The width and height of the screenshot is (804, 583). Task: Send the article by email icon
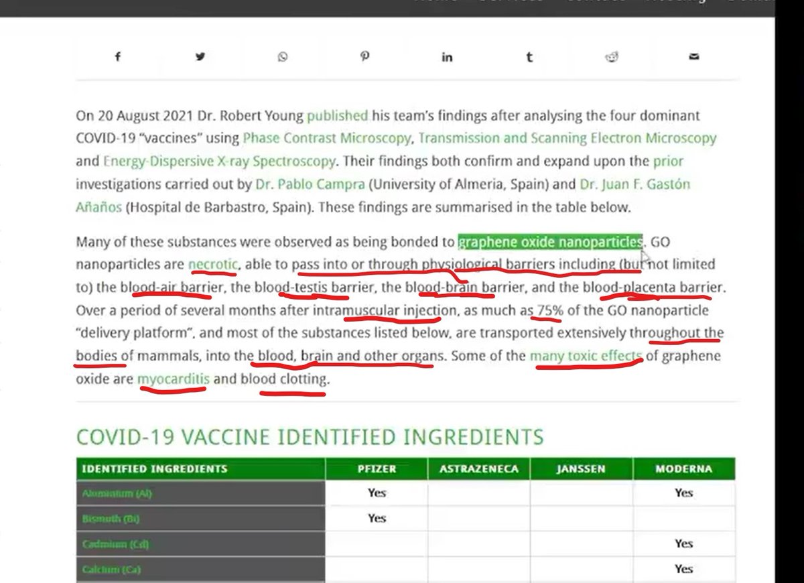pos(694,57)
